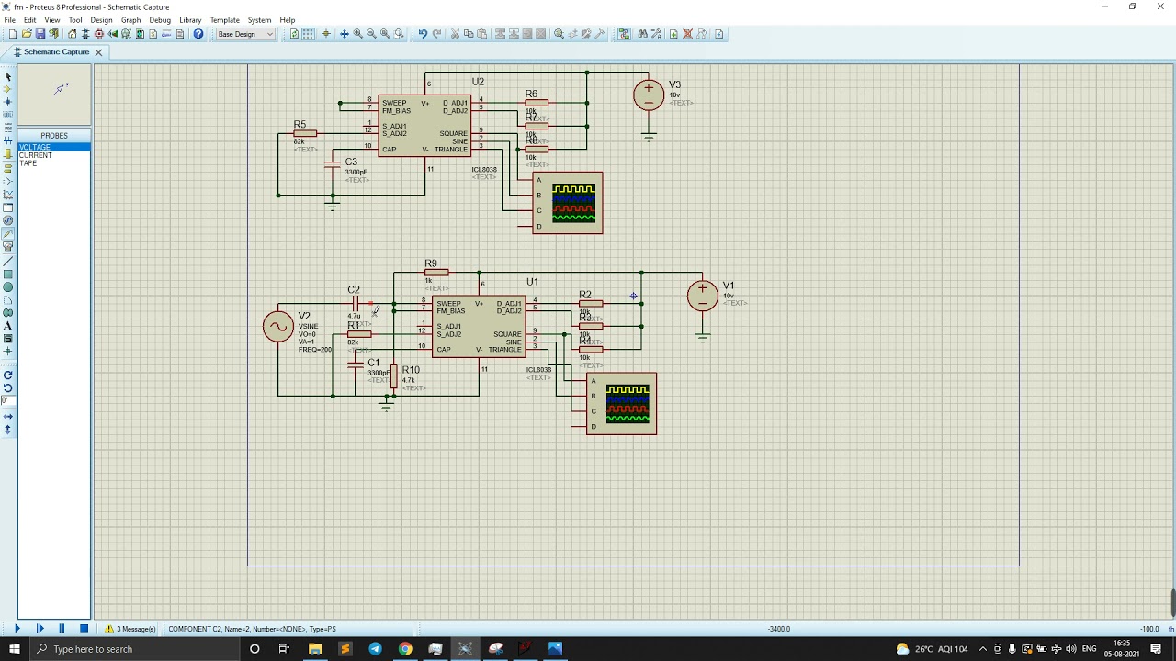Click the Cut scissors icon

(455, 34)
